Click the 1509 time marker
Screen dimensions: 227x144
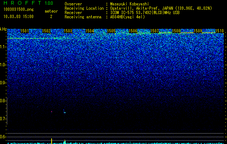198,31
